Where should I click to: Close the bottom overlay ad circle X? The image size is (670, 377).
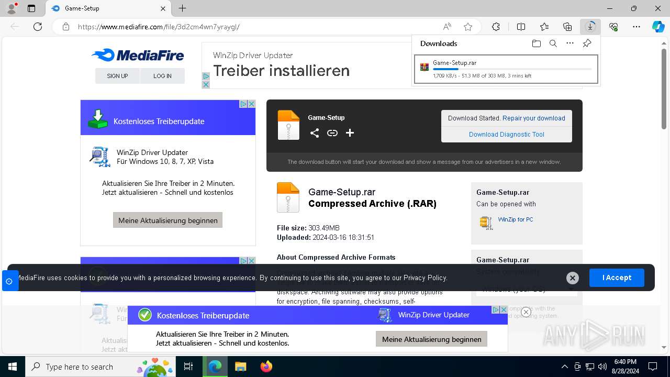(526, 312)
